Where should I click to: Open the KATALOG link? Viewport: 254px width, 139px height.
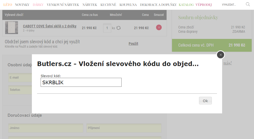pyautogui.click(x=186, y=5)
